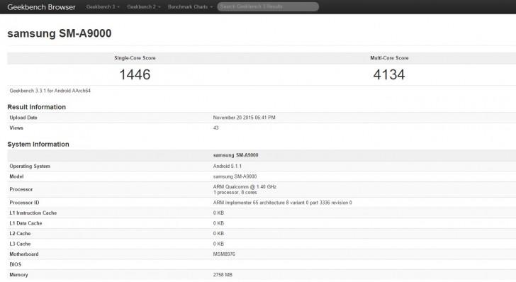The height and width of the screenshot is (282, 516).
Task: Click the samsung SM-A9000 page heading
Action: click(x=60, y=33)
